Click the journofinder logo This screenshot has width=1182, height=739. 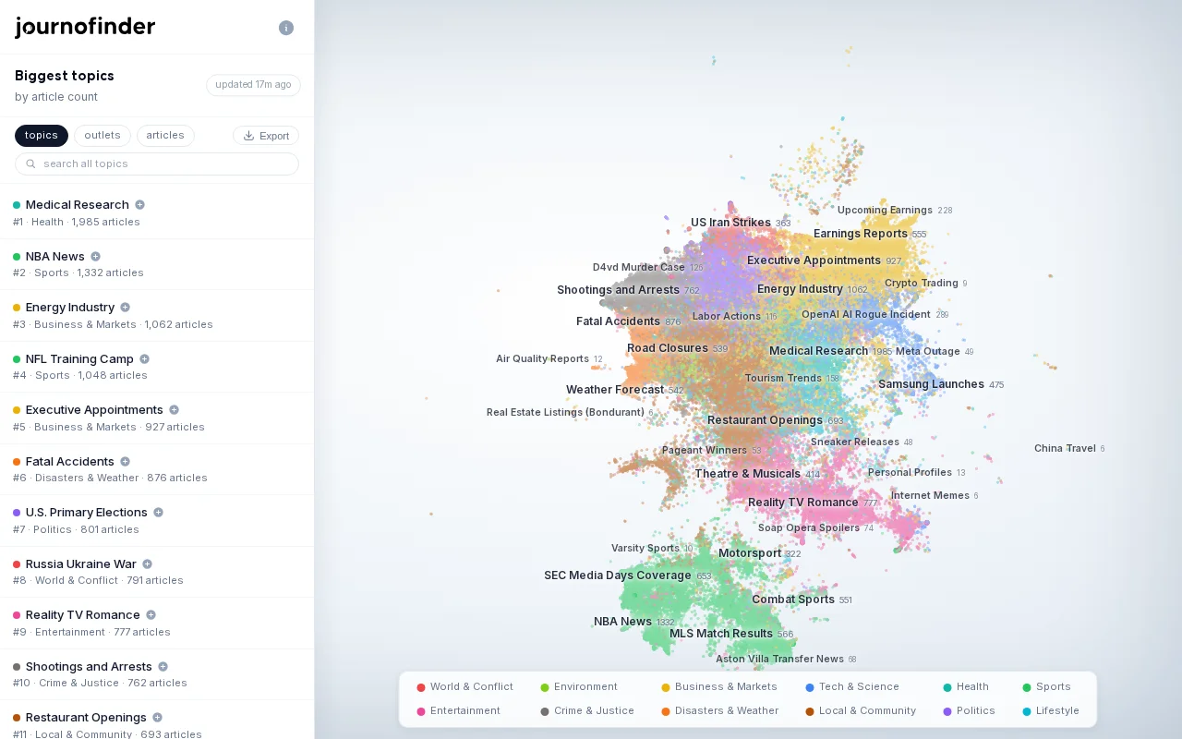pyautogui.click(x=85, y=27)
